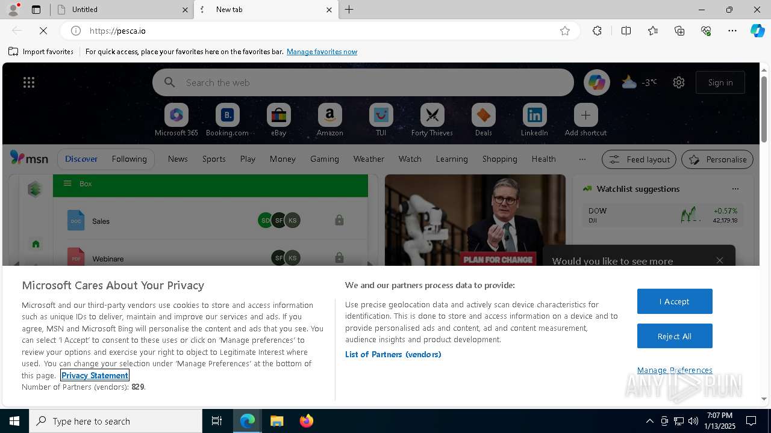Image resolution: width=771 pixels, height=433 pixels.
Task: Open the Booking.com shortcut
Action: tap(227, 120)
